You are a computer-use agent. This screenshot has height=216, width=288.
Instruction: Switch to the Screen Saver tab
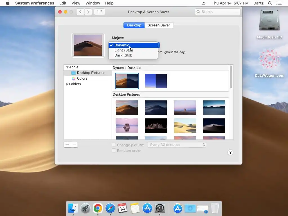[159, 25]
